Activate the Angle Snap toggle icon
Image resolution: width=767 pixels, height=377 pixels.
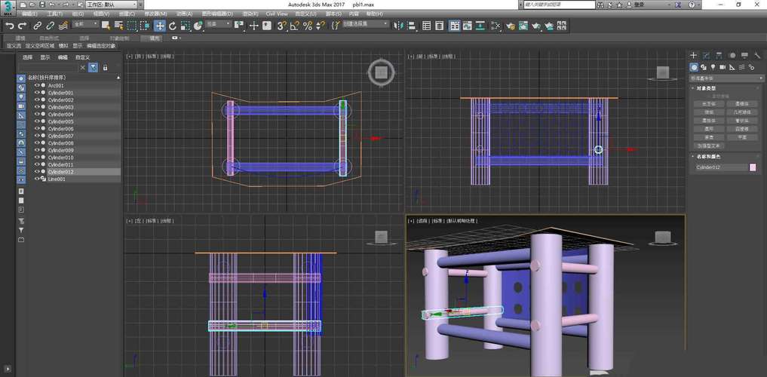pos(295,26)
